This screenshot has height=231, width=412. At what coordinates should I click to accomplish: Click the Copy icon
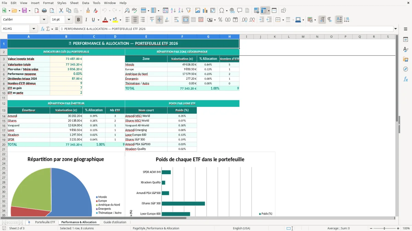pyautogui.click(x=68, y=11)
